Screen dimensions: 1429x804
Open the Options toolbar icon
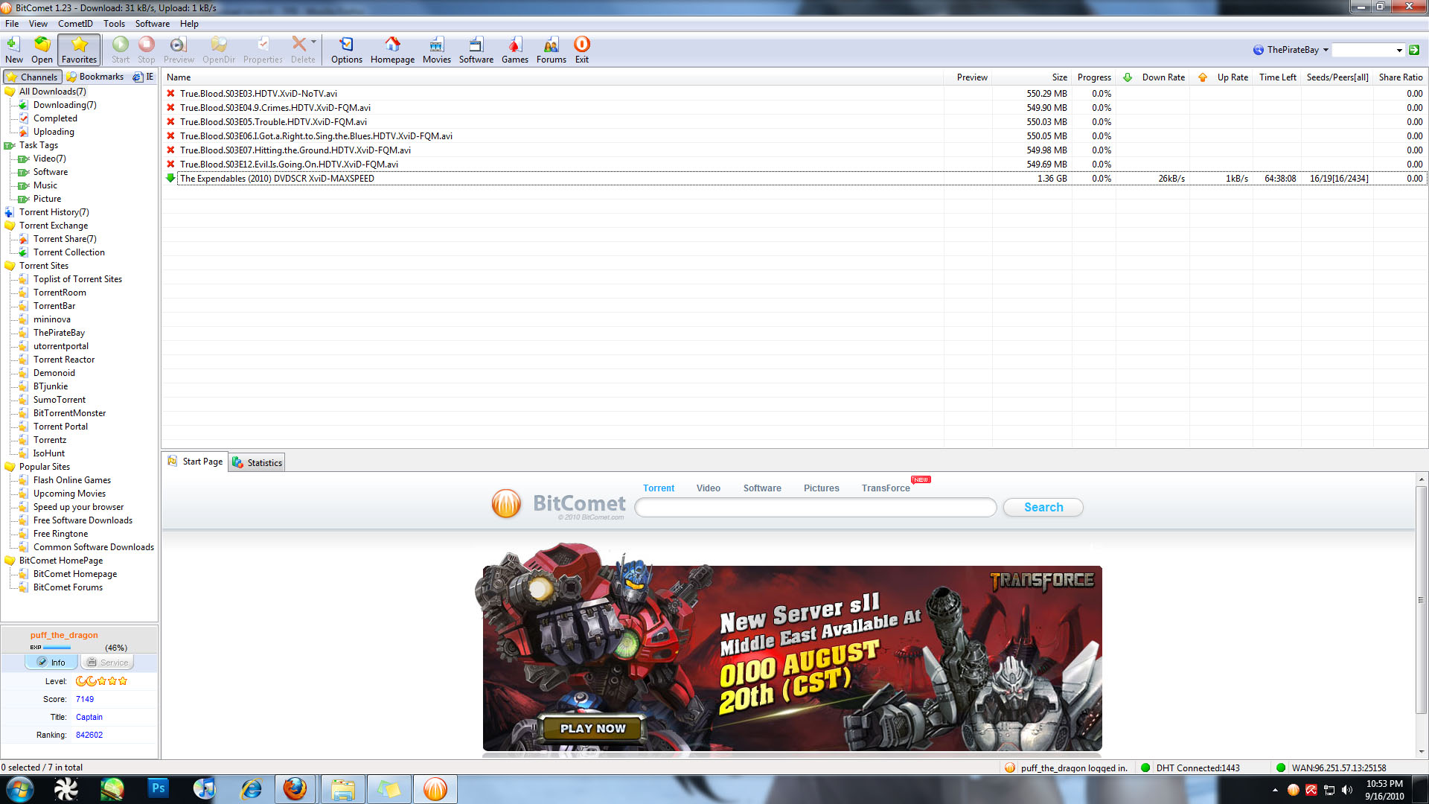pos(347,50)
